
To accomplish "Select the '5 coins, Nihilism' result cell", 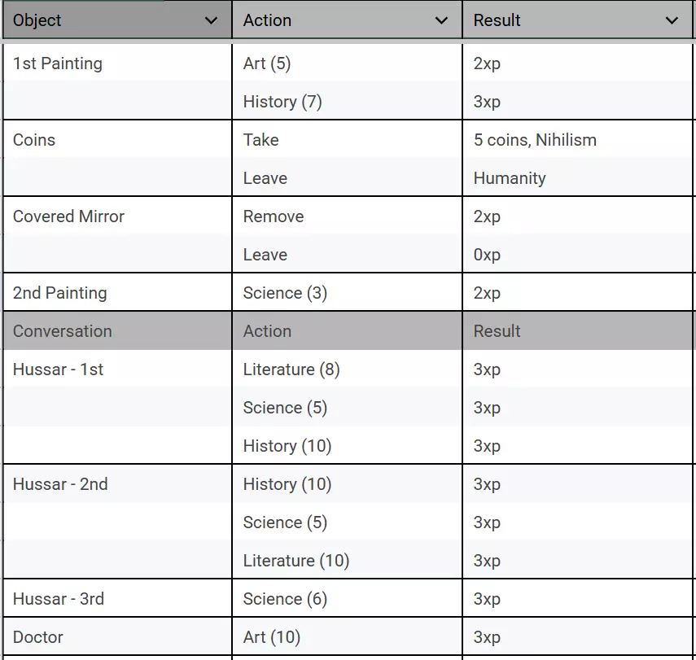I will tap(535, 140).
